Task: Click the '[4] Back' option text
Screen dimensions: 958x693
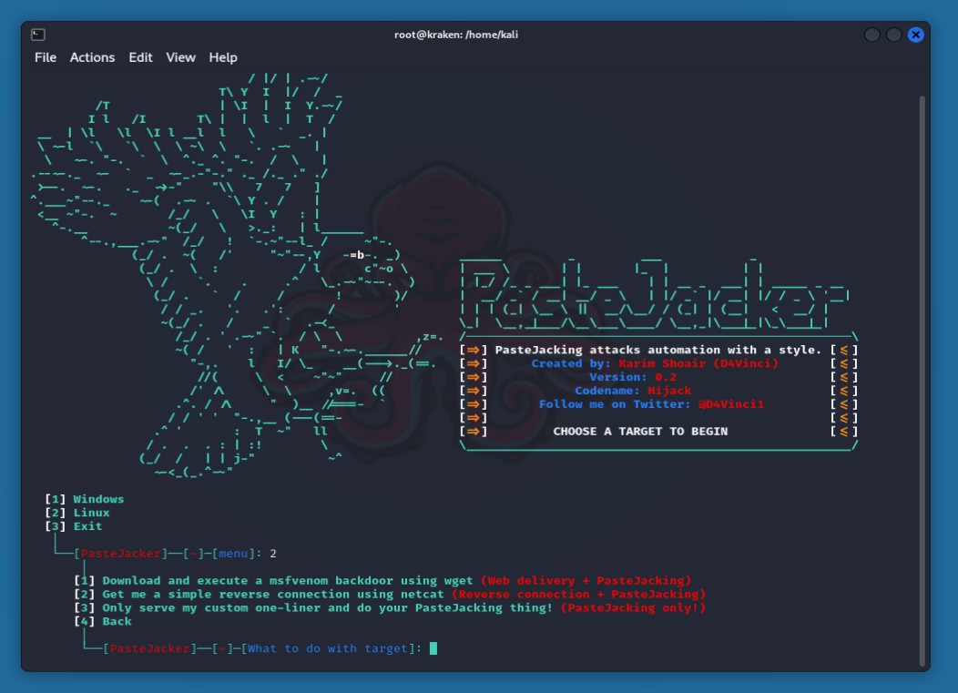Action: pyautogui.click(x=103, y=621)
